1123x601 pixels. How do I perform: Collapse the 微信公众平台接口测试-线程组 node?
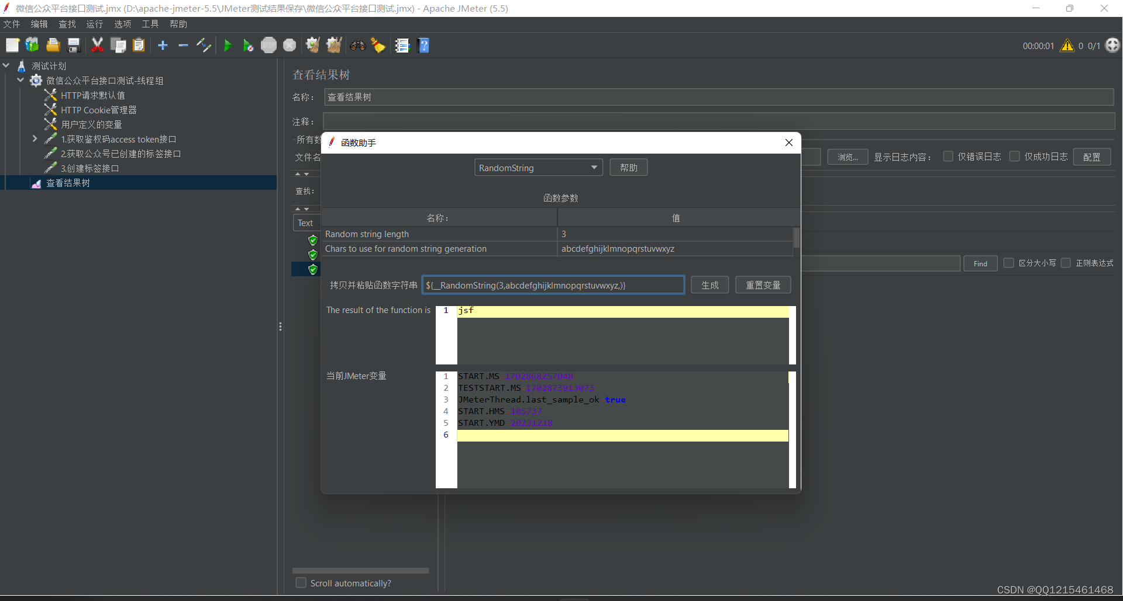(x=21, y=80)
